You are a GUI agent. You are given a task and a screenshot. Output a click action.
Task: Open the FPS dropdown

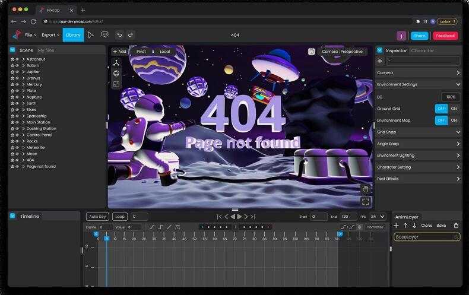pyautogui.click(x=378, y=217)
